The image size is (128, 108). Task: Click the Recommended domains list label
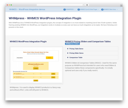click(20, 71)
